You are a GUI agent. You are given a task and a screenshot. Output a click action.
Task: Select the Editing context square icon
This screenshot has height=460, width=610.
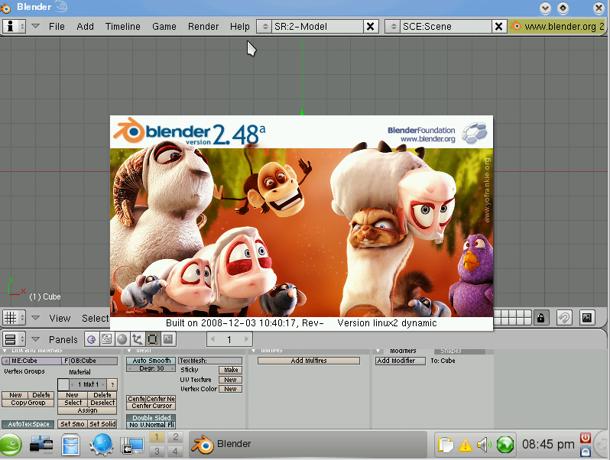click(153, 339)
